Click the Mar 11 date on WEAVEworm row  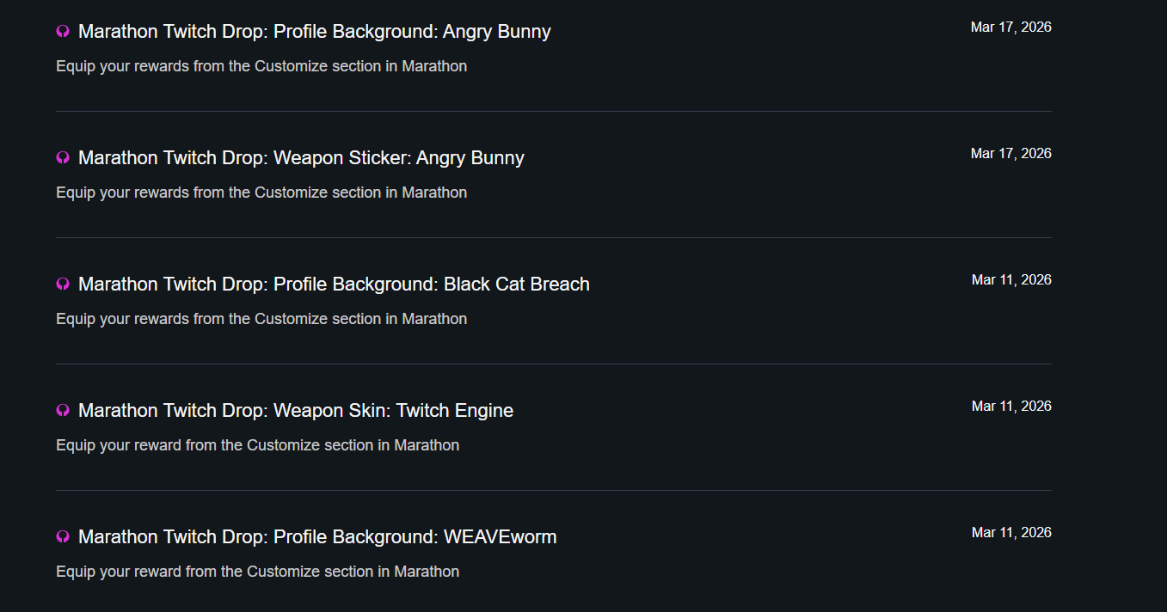pyautogui.click(x=1011, y=533)
